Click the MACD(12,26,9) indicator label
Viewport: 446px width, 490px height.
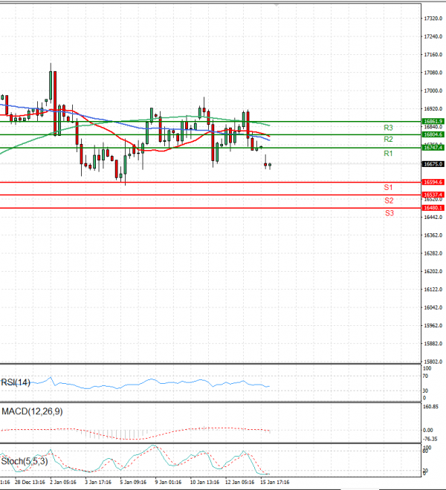(32, 411)
